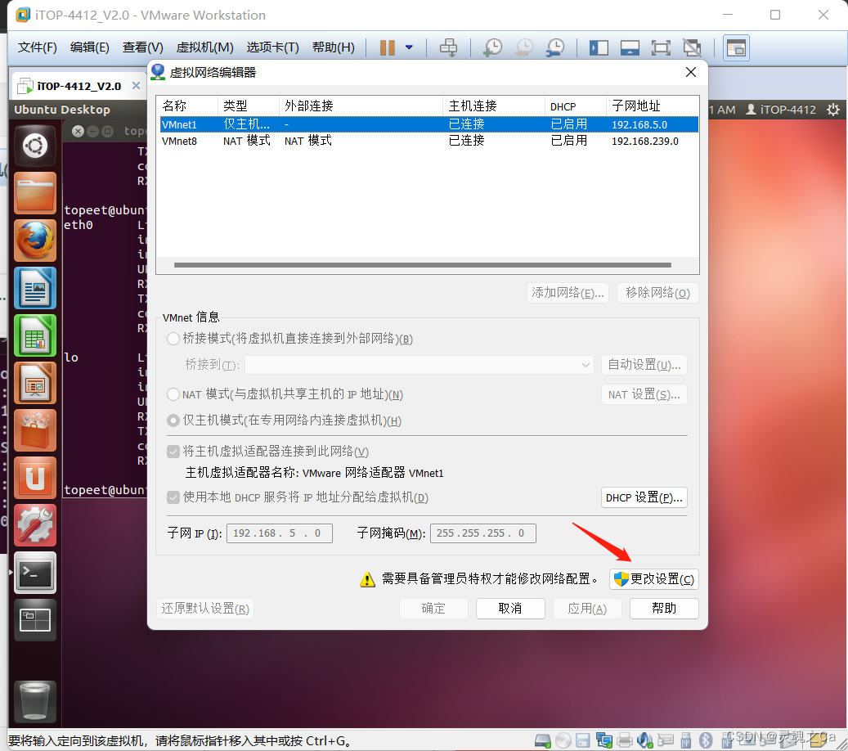The image size is (848, 751).
Task: Click the NAT 设置(S)... button
Action: (x=644, y=394)
